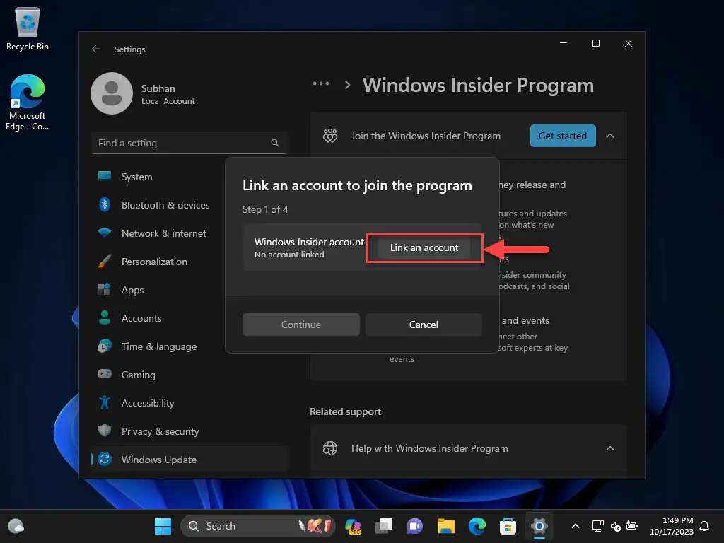Open Accessibility settings
This screenshot has height=543, width=724.
click(x=189, y=403)
